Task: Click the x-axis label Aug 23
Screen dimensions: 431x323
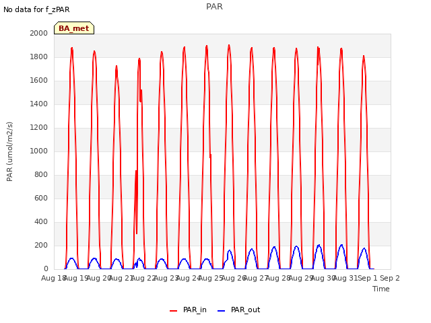Action: click(x=166, y=278)
